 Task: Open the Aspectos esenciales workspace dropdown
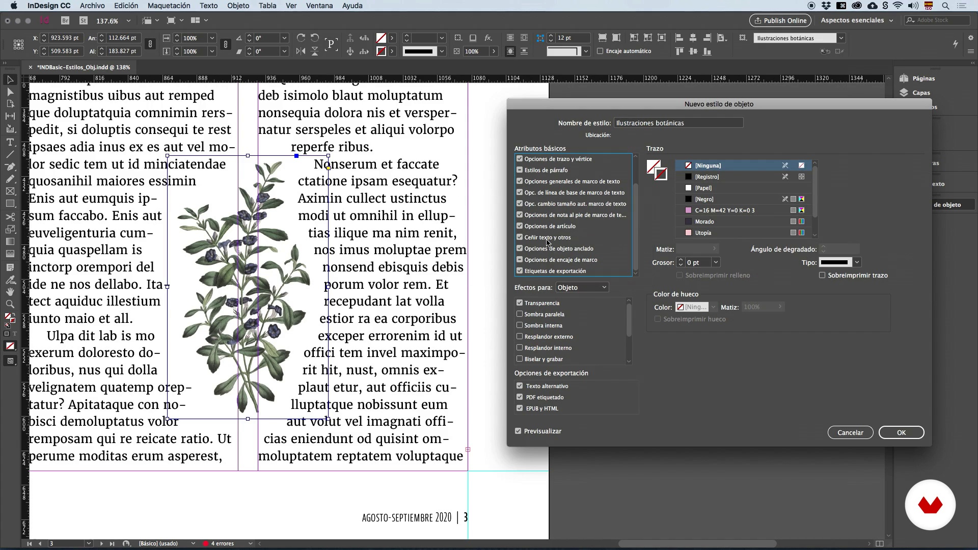(857, 20)
